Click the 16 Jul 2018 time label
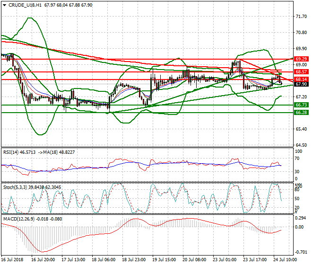Screen dimensions: 312x265 coord(12,260)
